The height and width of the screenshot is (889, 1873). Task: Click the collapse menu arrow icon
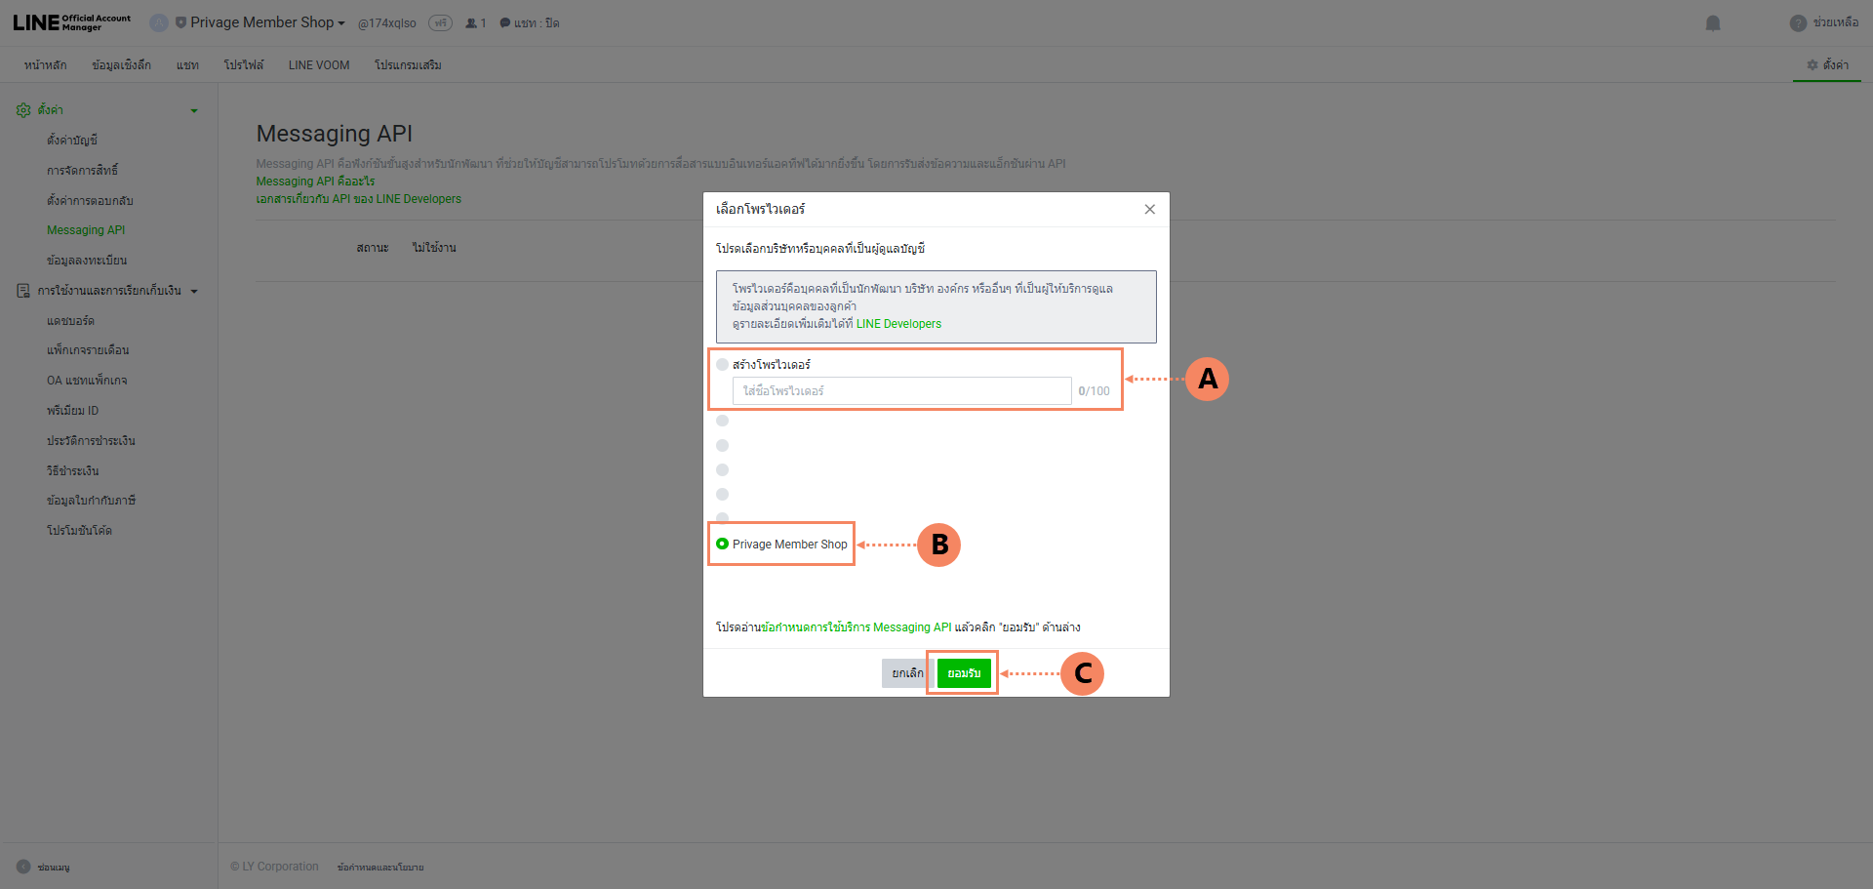click(23, 867)
